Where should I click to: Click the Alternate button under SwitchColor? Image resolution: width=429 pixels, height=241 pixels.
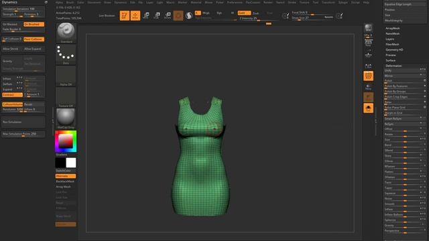66,176
